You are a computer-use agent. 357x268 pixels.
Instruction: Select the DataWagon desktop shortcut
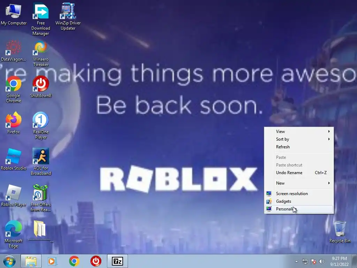[x=14, y=51]
